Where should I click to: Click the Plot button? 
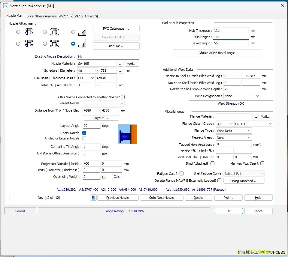228,198
